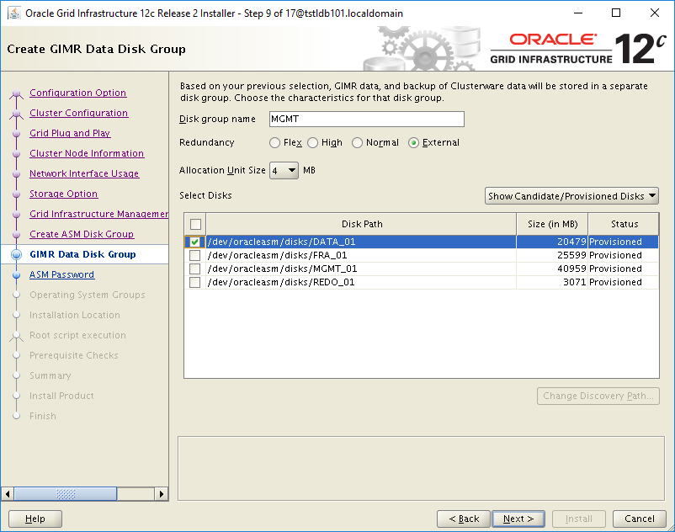Click the Disk group name input field
The height and width of the screenshot is (532, 675).
click(367, 120)
